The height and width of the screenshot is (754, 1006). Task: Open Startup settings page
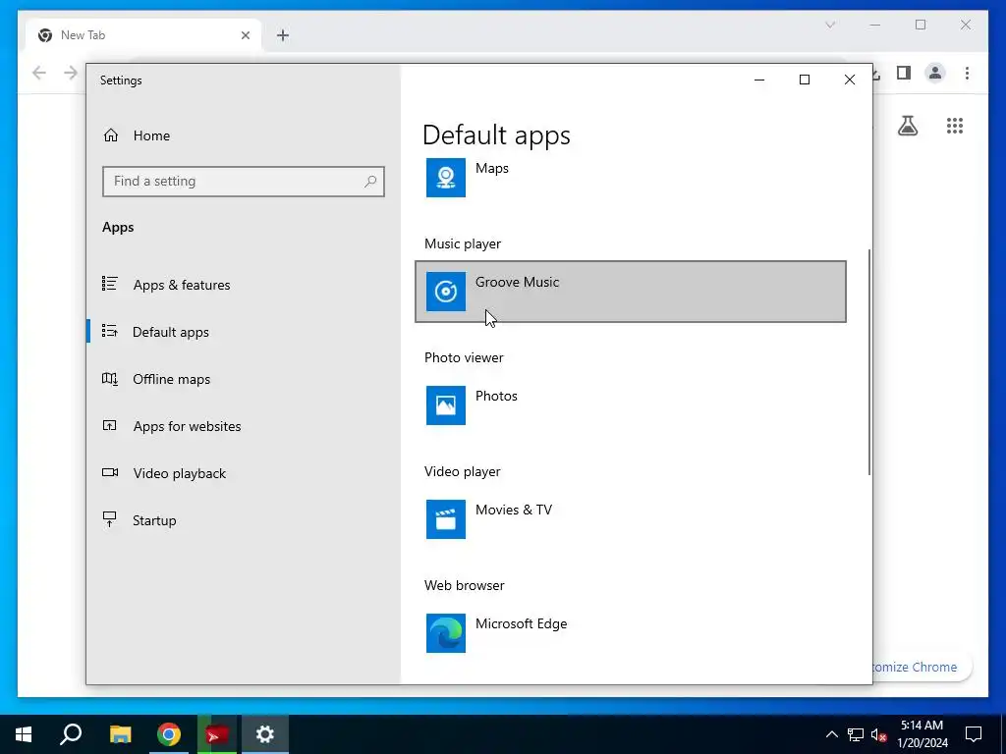coord(154,520)
